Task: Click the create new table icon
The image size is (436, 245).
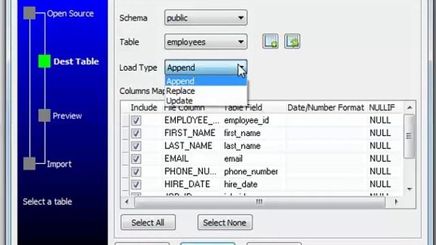Action: pos(270,42)
